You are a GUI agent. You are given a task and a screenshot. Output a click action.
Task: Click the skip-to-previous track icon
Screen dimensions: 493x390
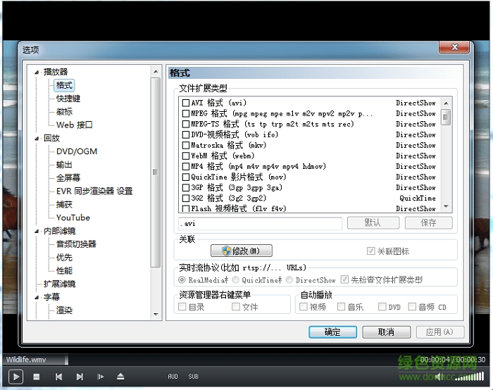[58, 377]
